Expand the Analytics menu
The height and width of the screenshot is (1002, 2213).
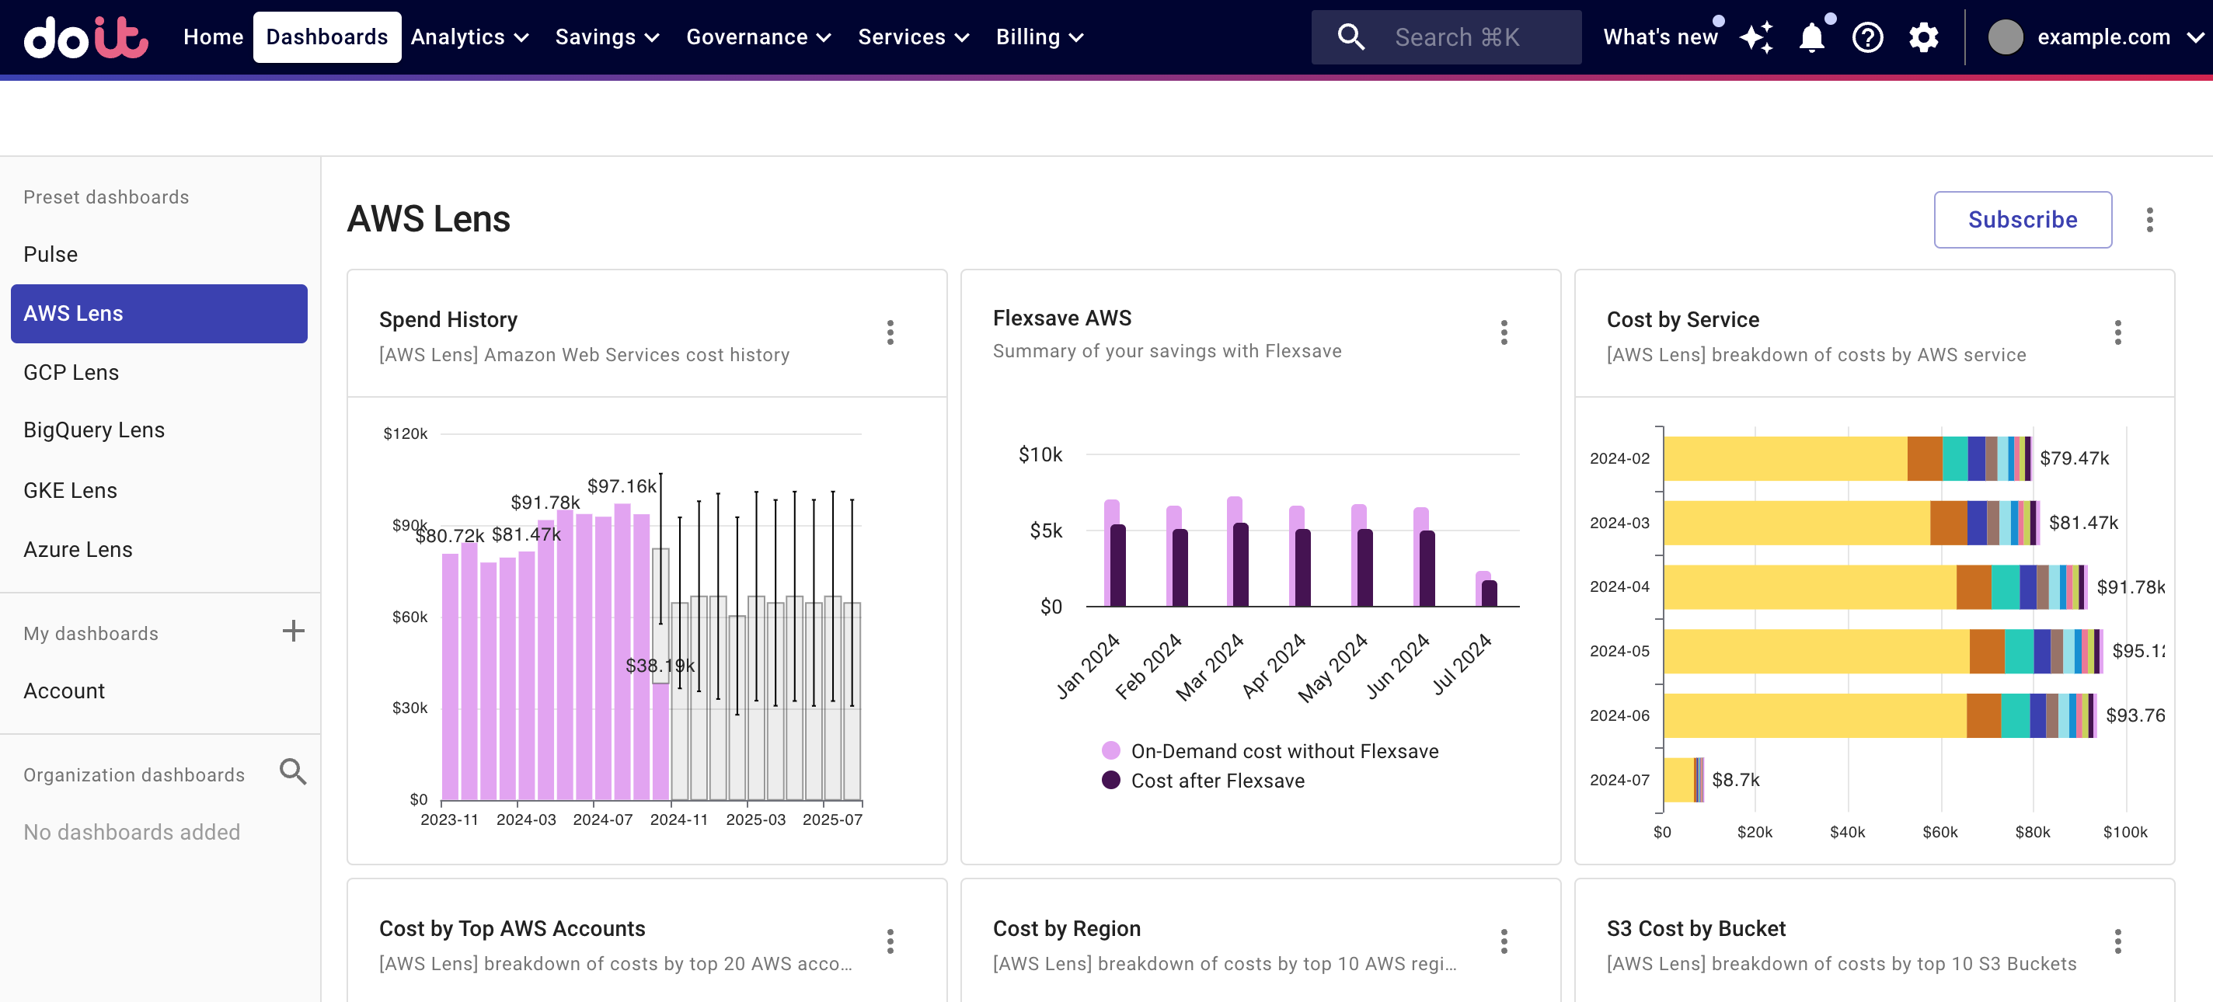click(x=469, y=37)
